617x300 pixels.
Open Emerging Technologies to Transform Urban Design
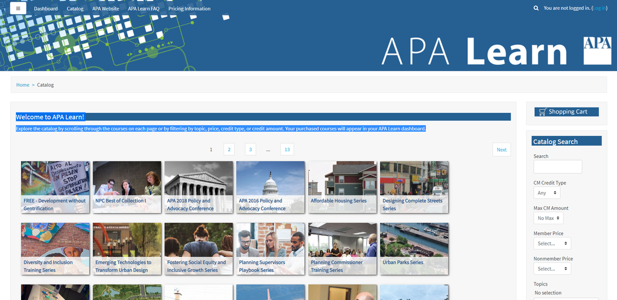(127, 249)
